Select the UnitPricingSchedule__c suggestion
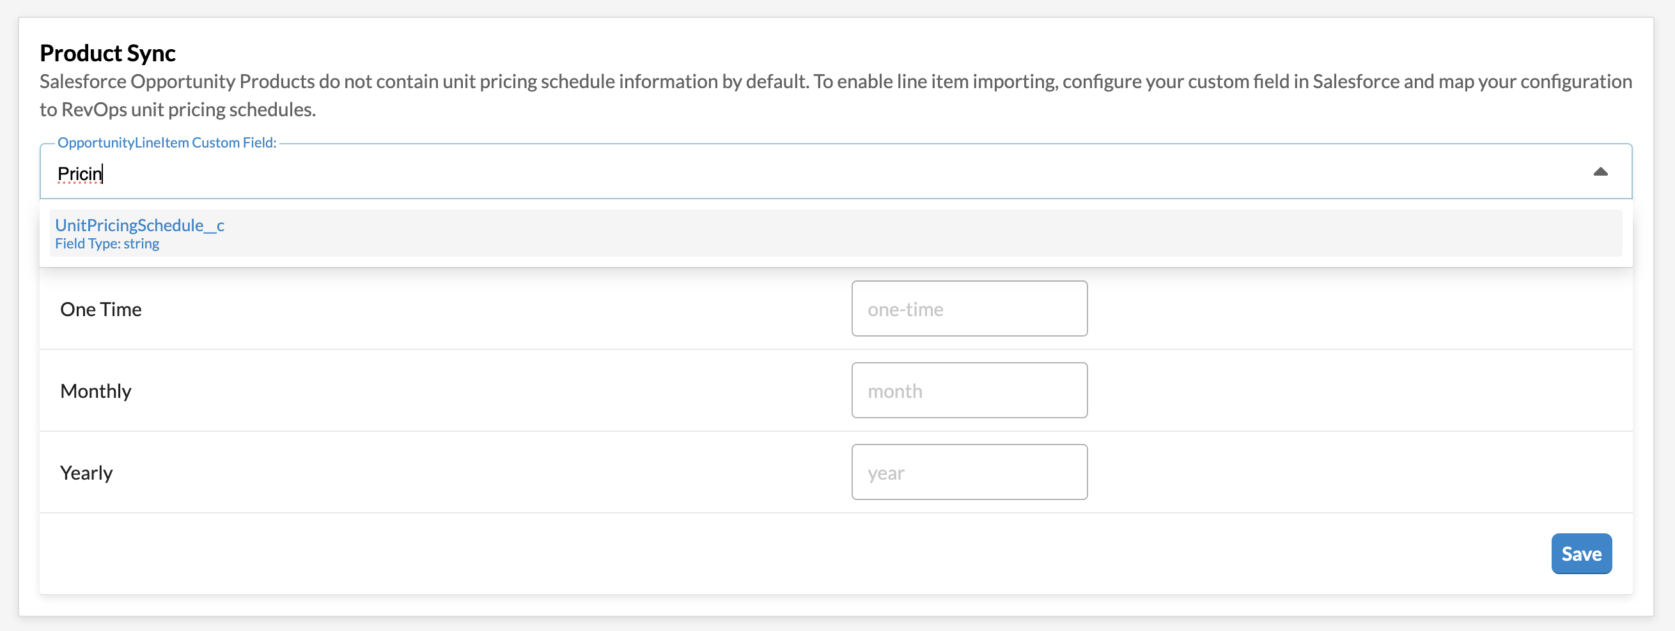 (x=140, y=225)
